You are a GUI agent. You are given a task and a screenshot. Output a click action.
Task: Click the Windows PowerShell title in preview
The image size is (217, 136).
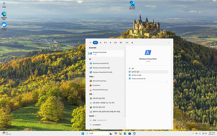148,59
